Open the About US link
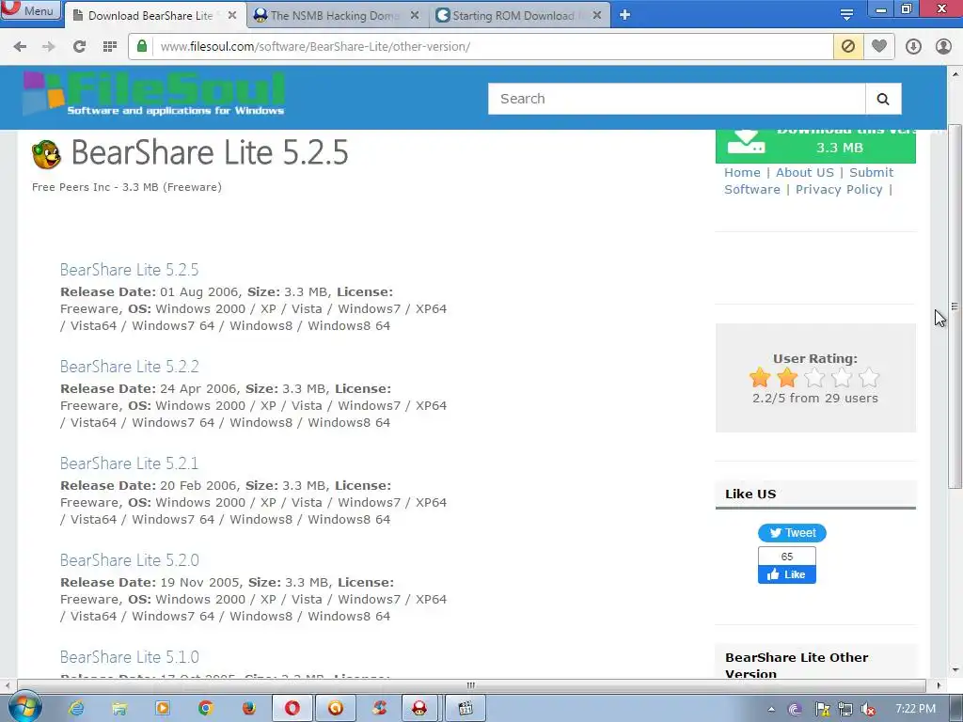This screenshot has width=963, height=722. point(805,173)
